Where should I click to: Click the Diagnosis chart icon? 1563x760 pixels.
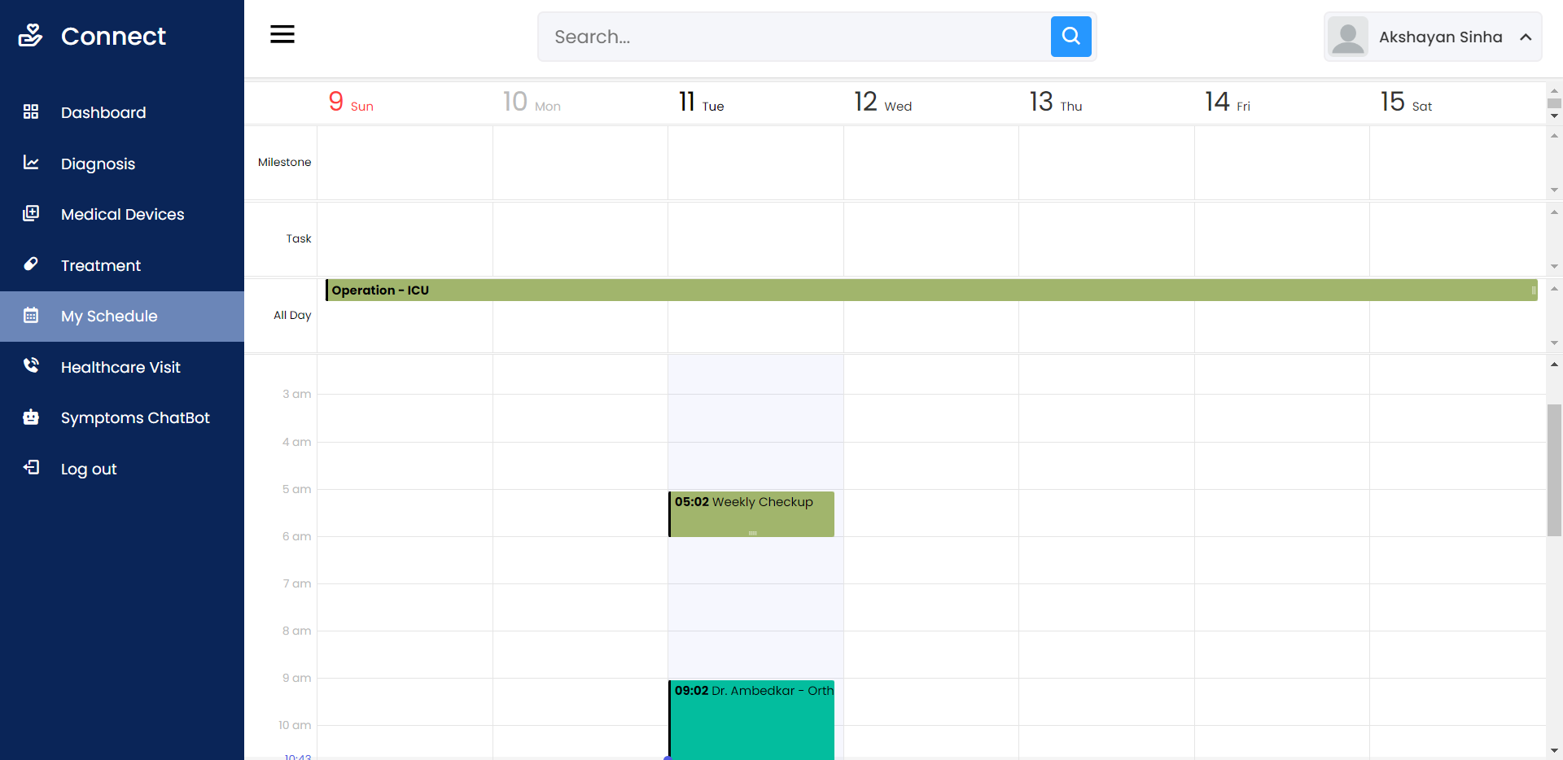tap(31, 163)
